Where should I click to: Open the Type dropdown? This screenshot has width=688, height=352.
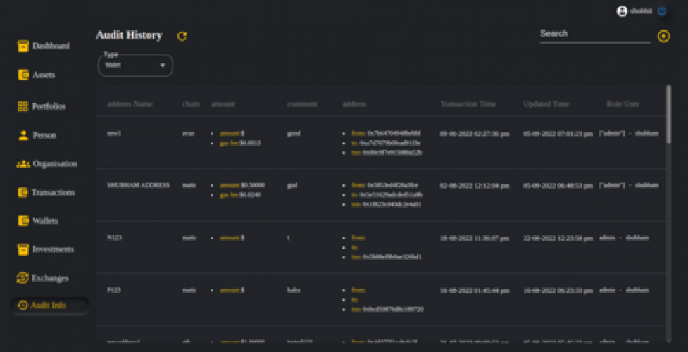pos(135,65)
